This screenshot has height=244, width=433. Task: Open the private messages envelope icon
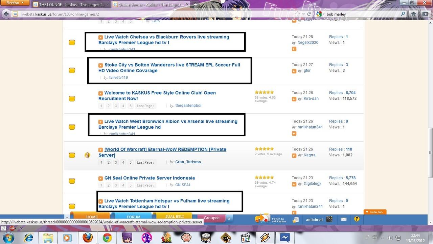coord(343,219)
